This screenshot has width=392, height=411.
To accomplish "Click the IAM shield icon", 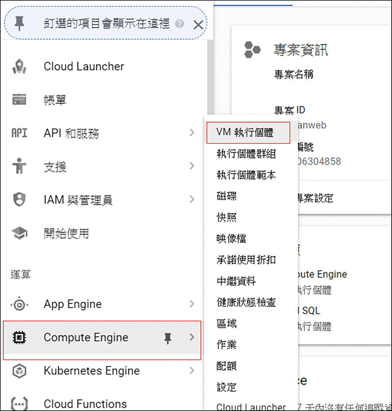I will click(x=19, y=199).
